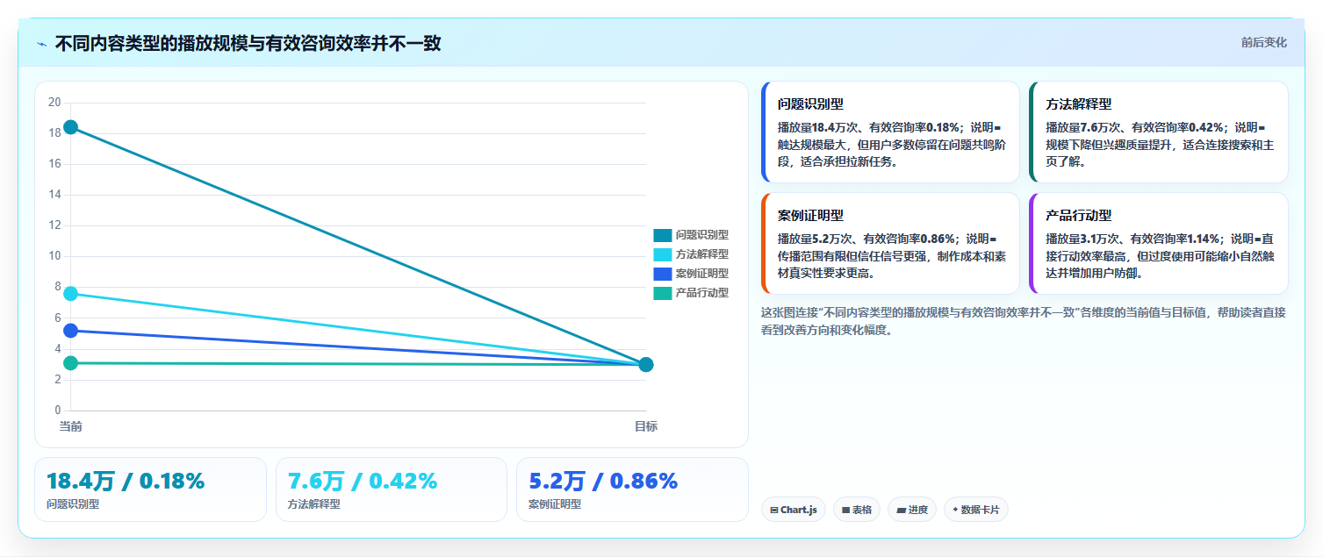Screen dimensions: 1323x557
Task: Open the 案例证明型 description card heading
Action: pyautogui.click(x=810, y=215)
